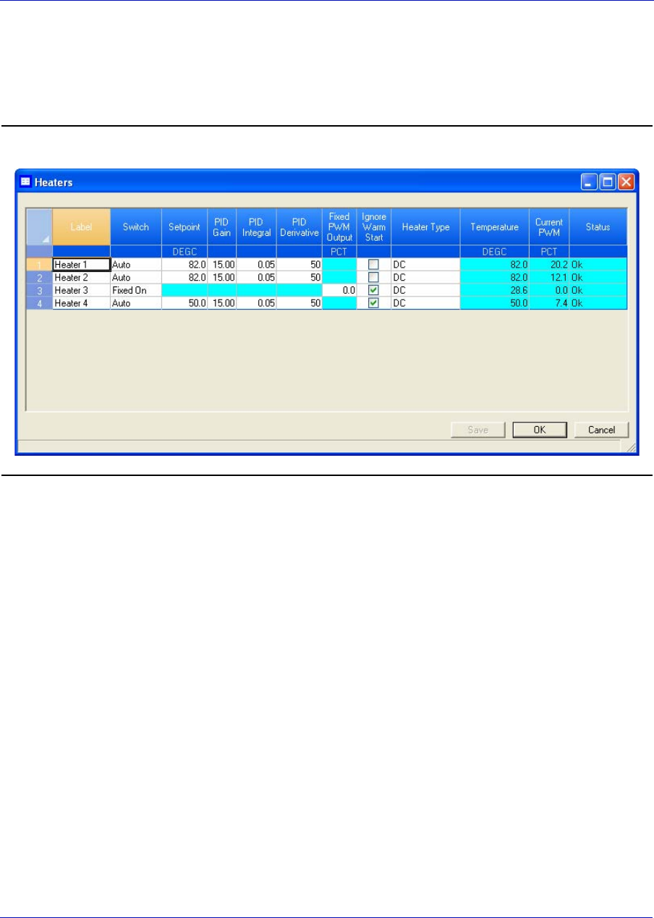The height and width of the screenshot is (918, 654).
Task: Open the Heater Type cell for Heater 2
Action: 426,278
